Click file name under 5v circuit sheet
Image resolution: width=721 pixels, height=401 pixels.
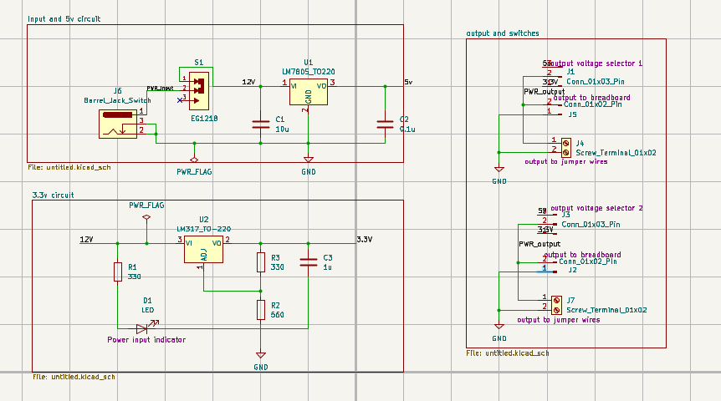click(69, 167)
